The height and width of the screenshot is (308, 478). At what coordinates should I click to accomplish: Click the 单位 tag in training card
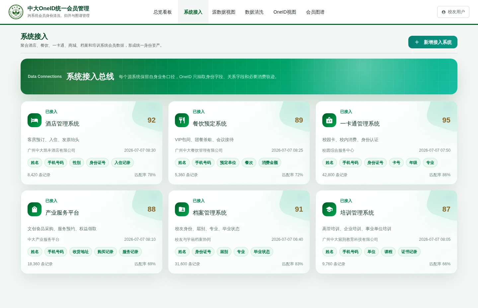(371, 252)
